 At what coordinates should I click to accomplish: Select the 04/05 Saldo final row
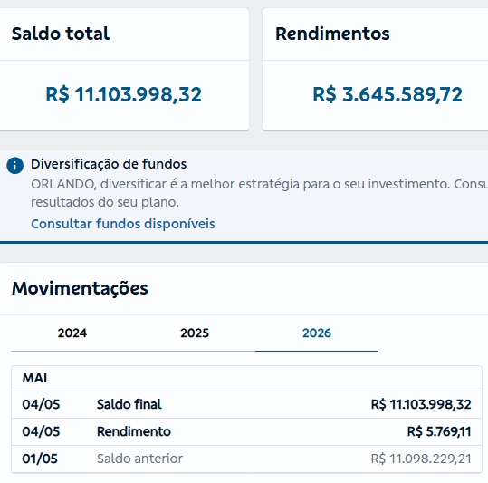(x=246, y=404)
